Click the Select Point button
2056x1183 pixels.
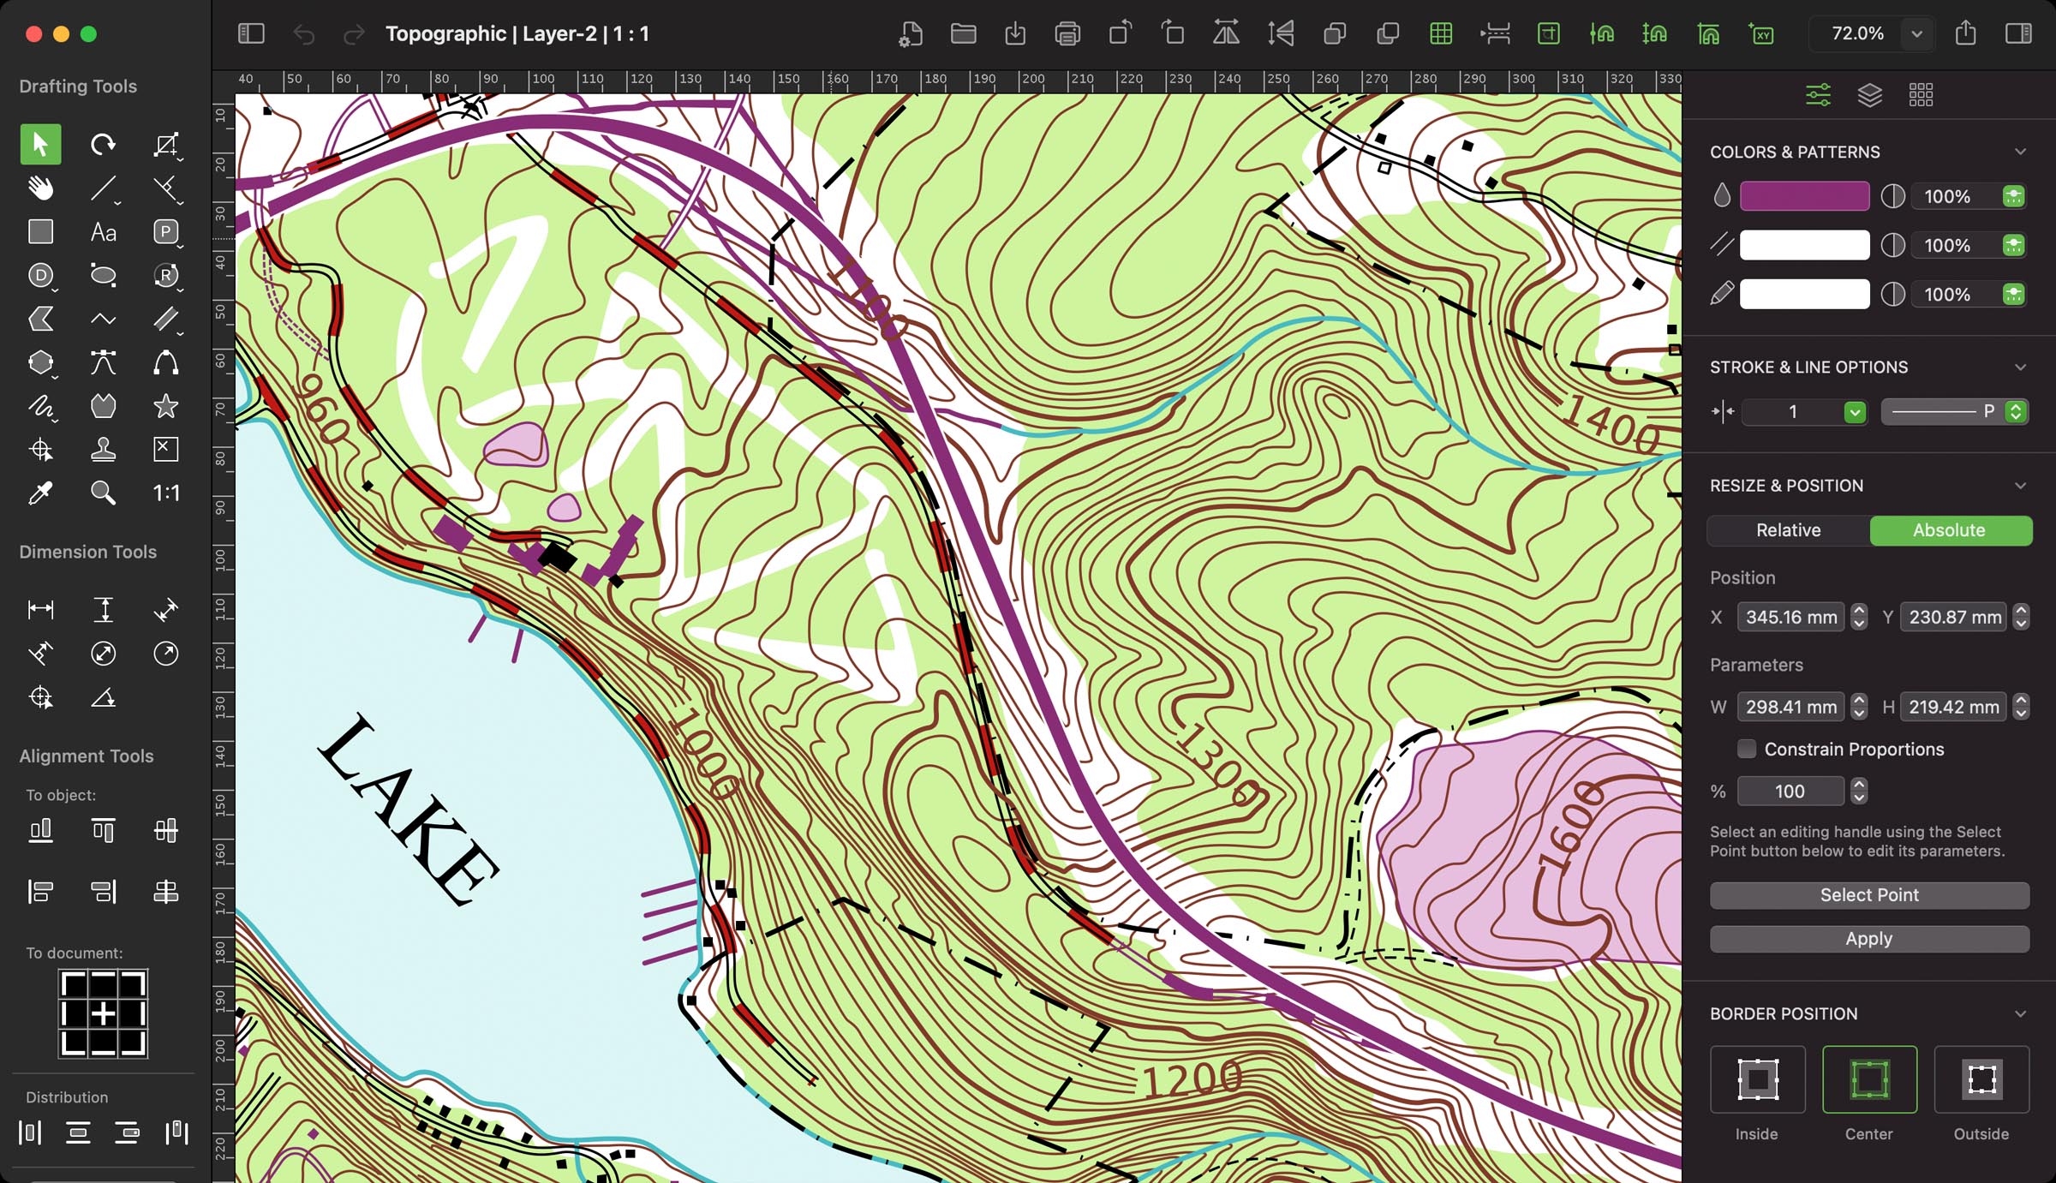tap(1868, 894)
